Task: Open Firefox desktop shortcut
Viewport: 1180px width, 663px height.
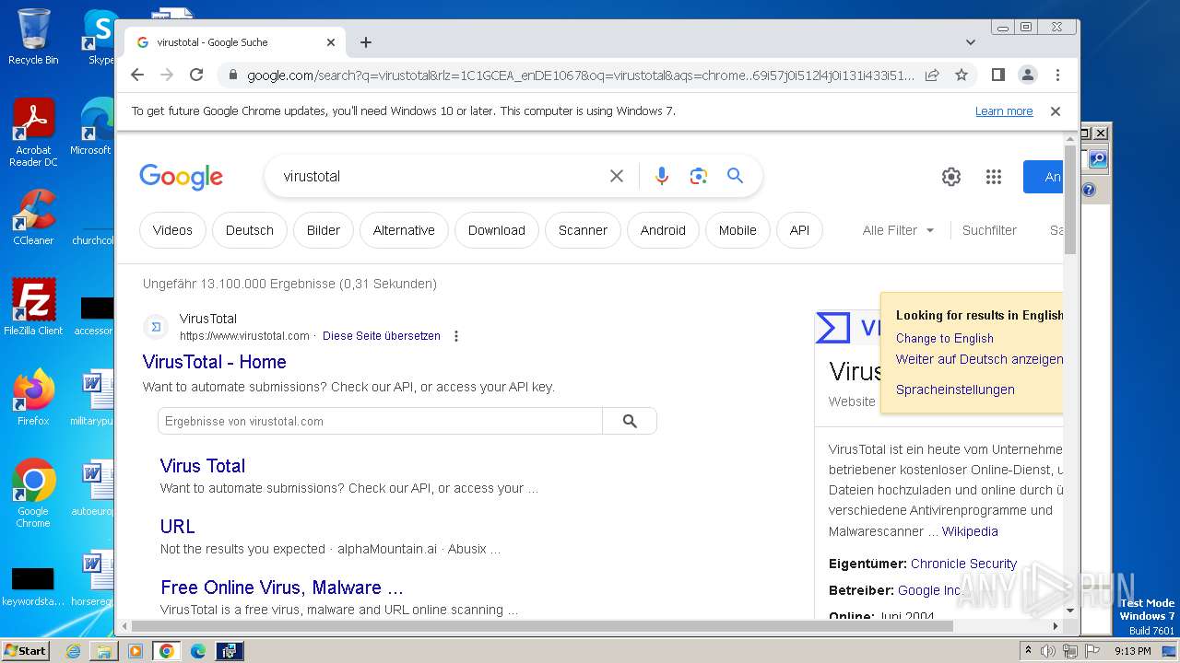Action: (33, 398)
